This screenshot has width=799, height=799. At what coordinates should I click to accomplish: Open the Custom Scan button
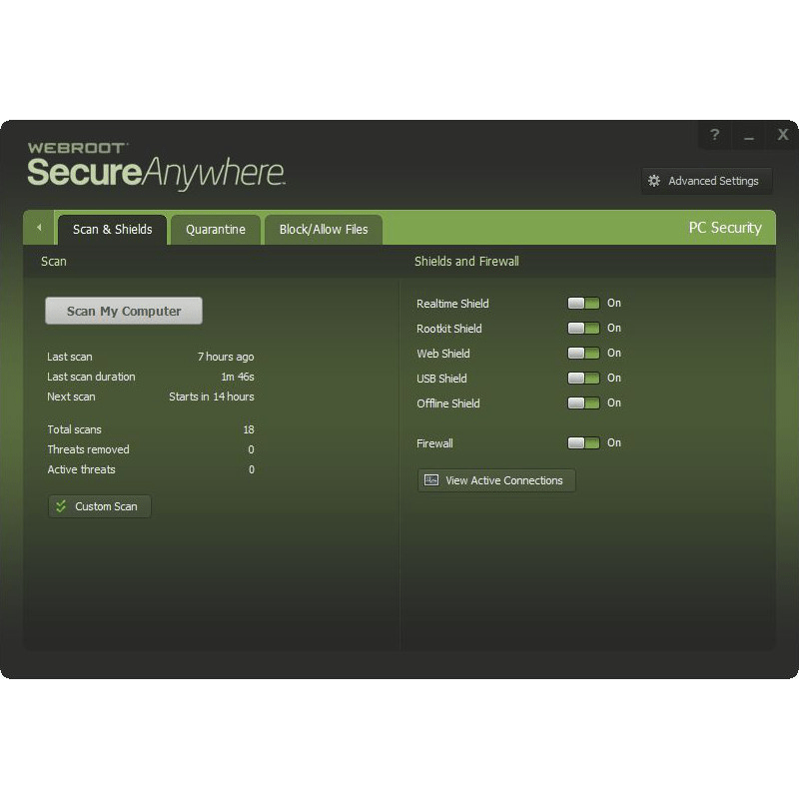point(99,506)
